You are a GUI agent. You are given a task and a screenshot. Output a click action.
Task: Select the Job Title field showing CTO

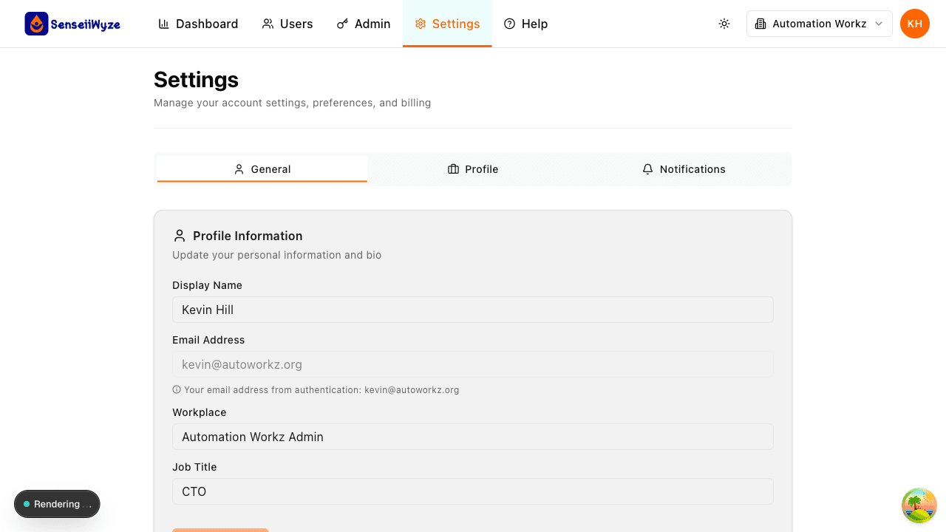473,491
